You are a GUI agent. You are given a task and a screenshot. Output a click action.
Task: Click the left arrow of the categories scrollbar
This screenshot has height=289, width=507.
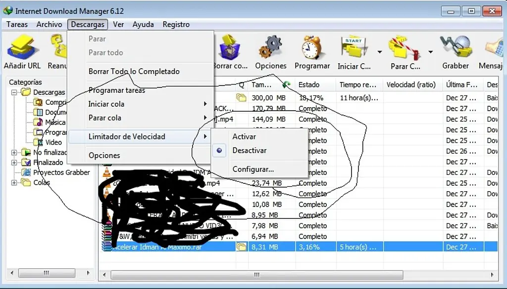click(12, 273)
